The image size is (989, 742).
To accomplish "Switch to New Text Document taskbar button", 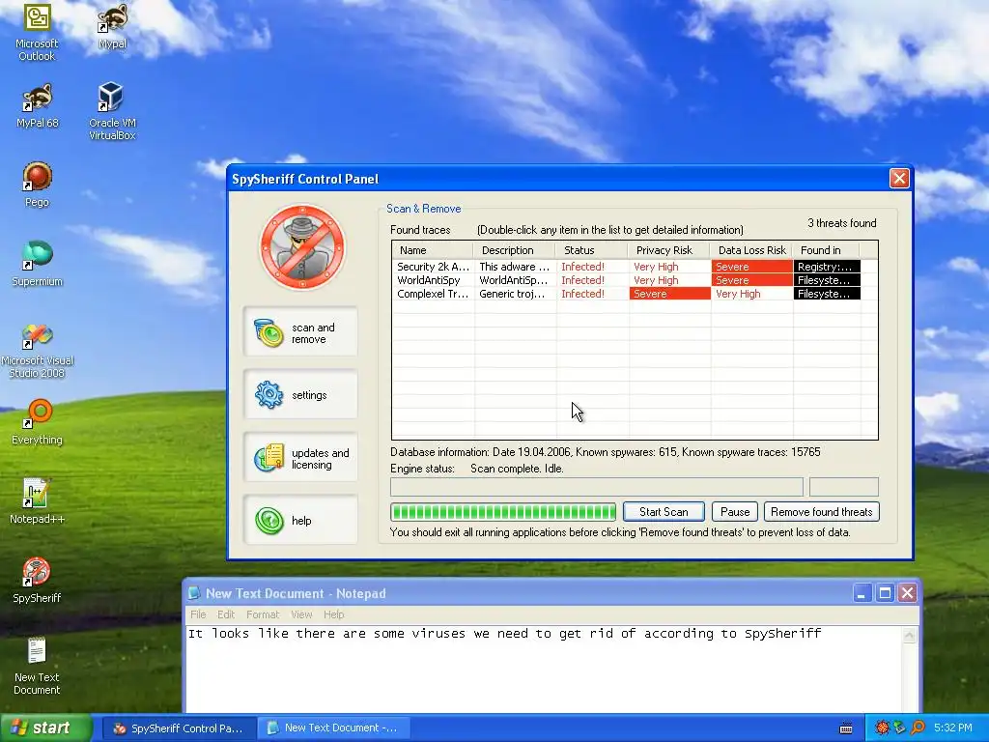I will (x=333, y=728).
